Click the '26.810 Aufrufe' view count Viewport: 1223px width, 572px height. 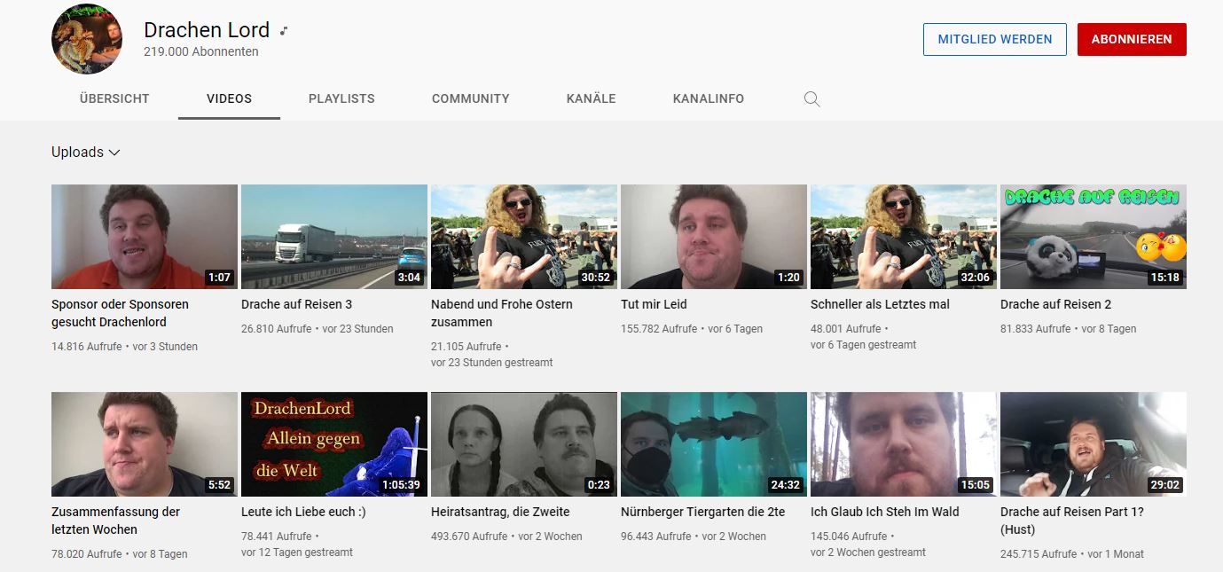tap(277, 329)
